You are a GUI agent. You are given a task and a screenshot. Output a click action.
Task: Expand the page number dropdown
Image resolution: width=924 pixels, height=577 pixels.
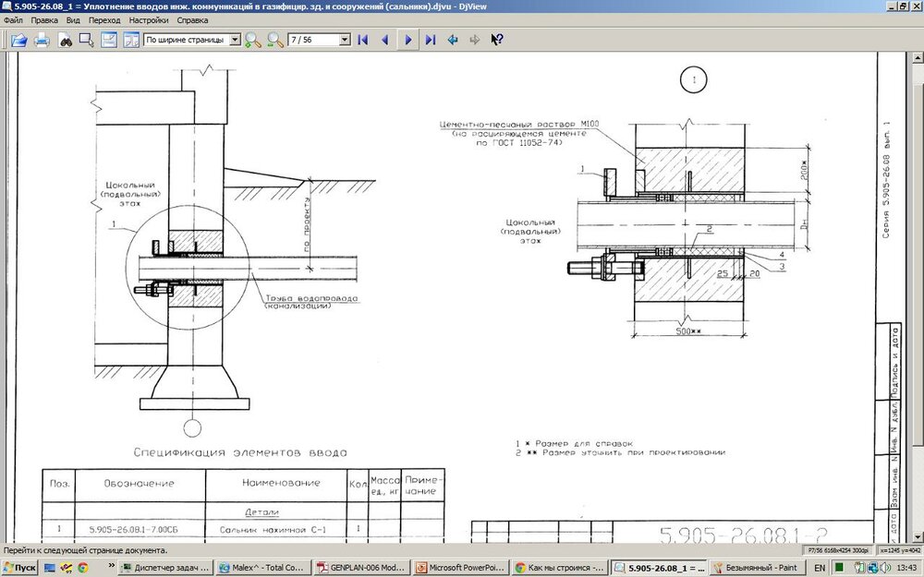point(345,40)
